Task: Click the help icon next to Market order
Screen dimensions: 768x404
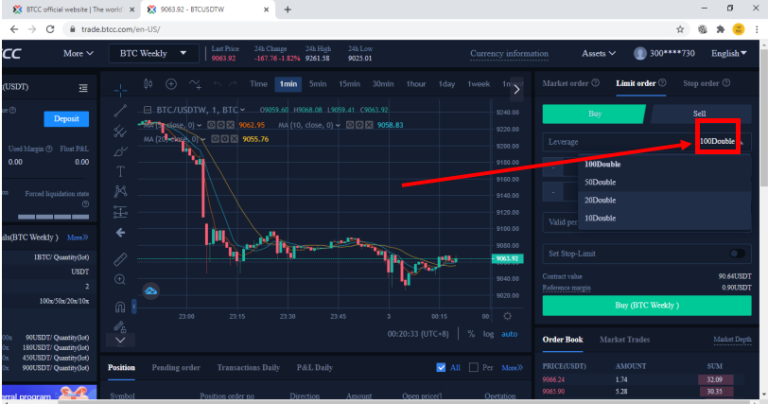Action: pyautogui.click(x=596, y=82)
